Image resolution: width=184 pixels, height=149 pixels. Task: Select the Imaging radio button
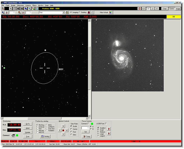(71, 12)
